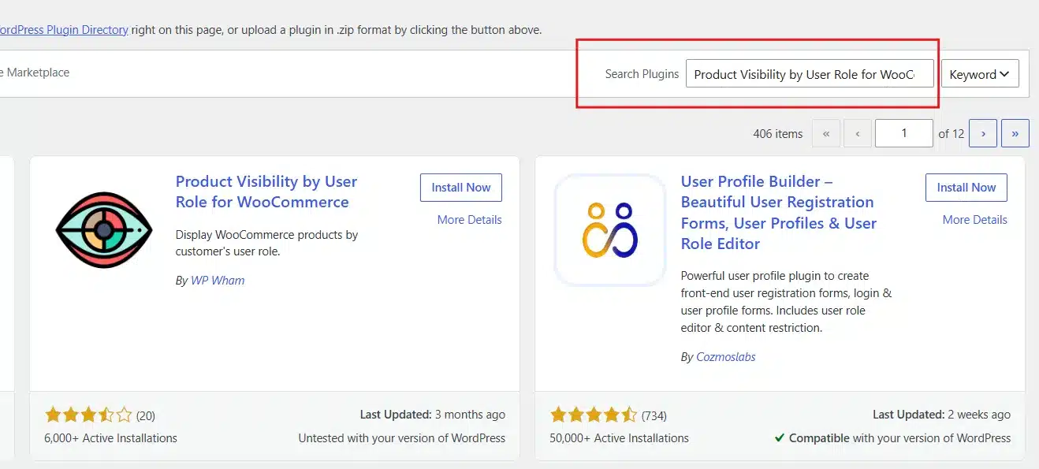Open More Details for Product Visibility plugin
The width and height of the screenshot is (1039, 469).
coord(470,220)
